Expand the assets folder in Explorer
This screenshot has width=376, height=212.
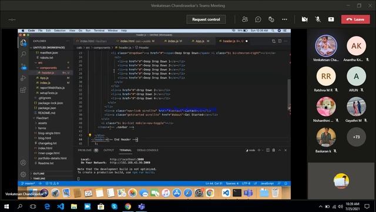pyautogui.click(x=42, y=123)
